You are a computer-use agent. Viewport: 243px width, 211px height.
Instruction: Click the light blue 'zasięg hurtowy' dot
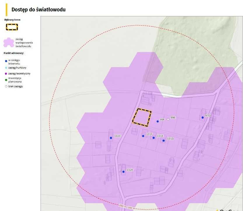(6, 68)
